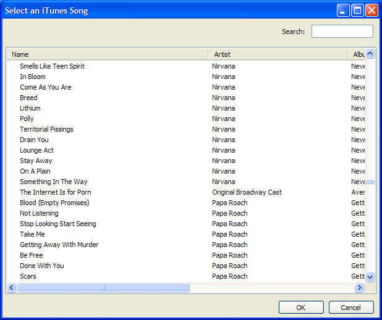Select The Internet Is for Porn
382x320 pixels.
(56, 192)
